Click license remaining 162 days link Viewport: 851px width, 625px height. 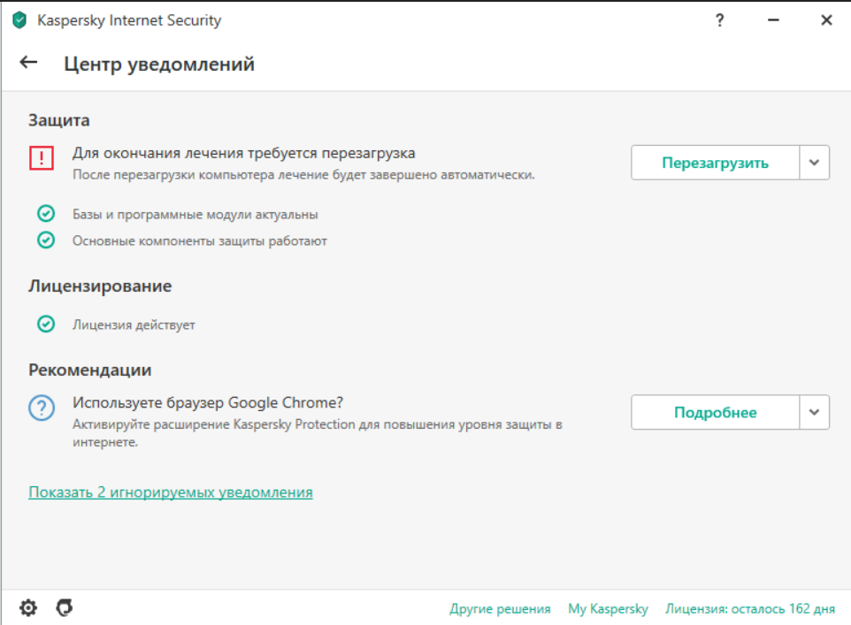[x=750, y=609]
